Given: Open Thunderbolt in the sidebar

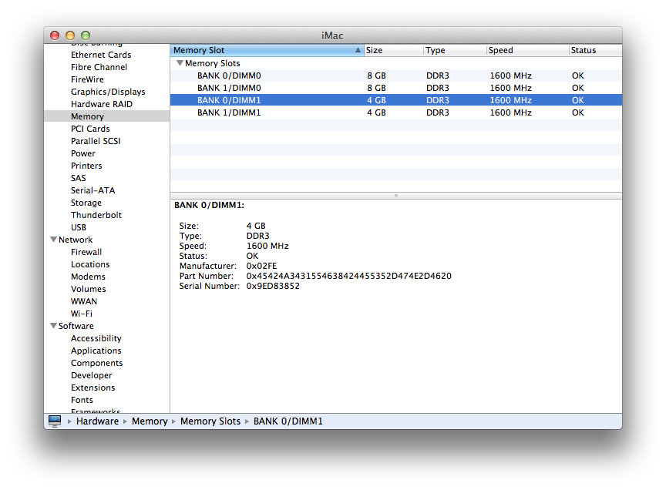Looking at the screenshot, I should click(x=96, y=215).
